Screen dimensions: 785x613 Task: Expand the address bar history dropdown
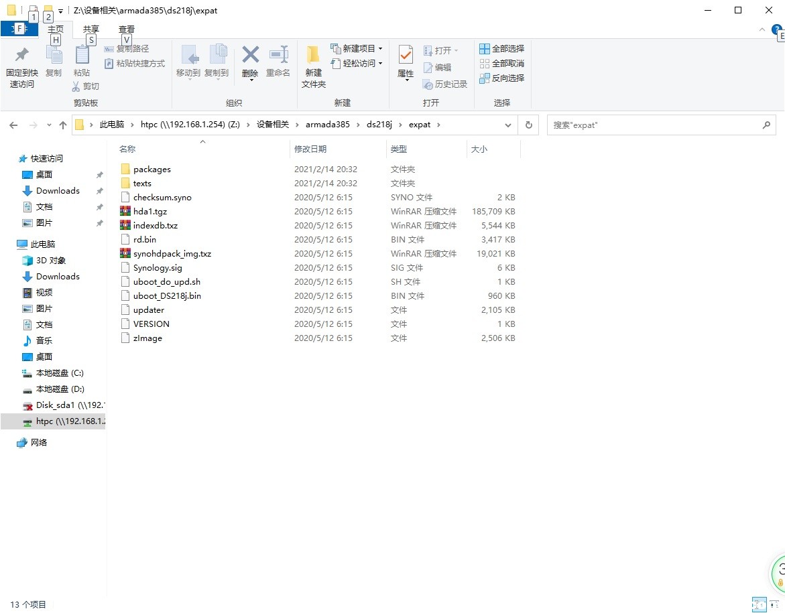point(508,125)
